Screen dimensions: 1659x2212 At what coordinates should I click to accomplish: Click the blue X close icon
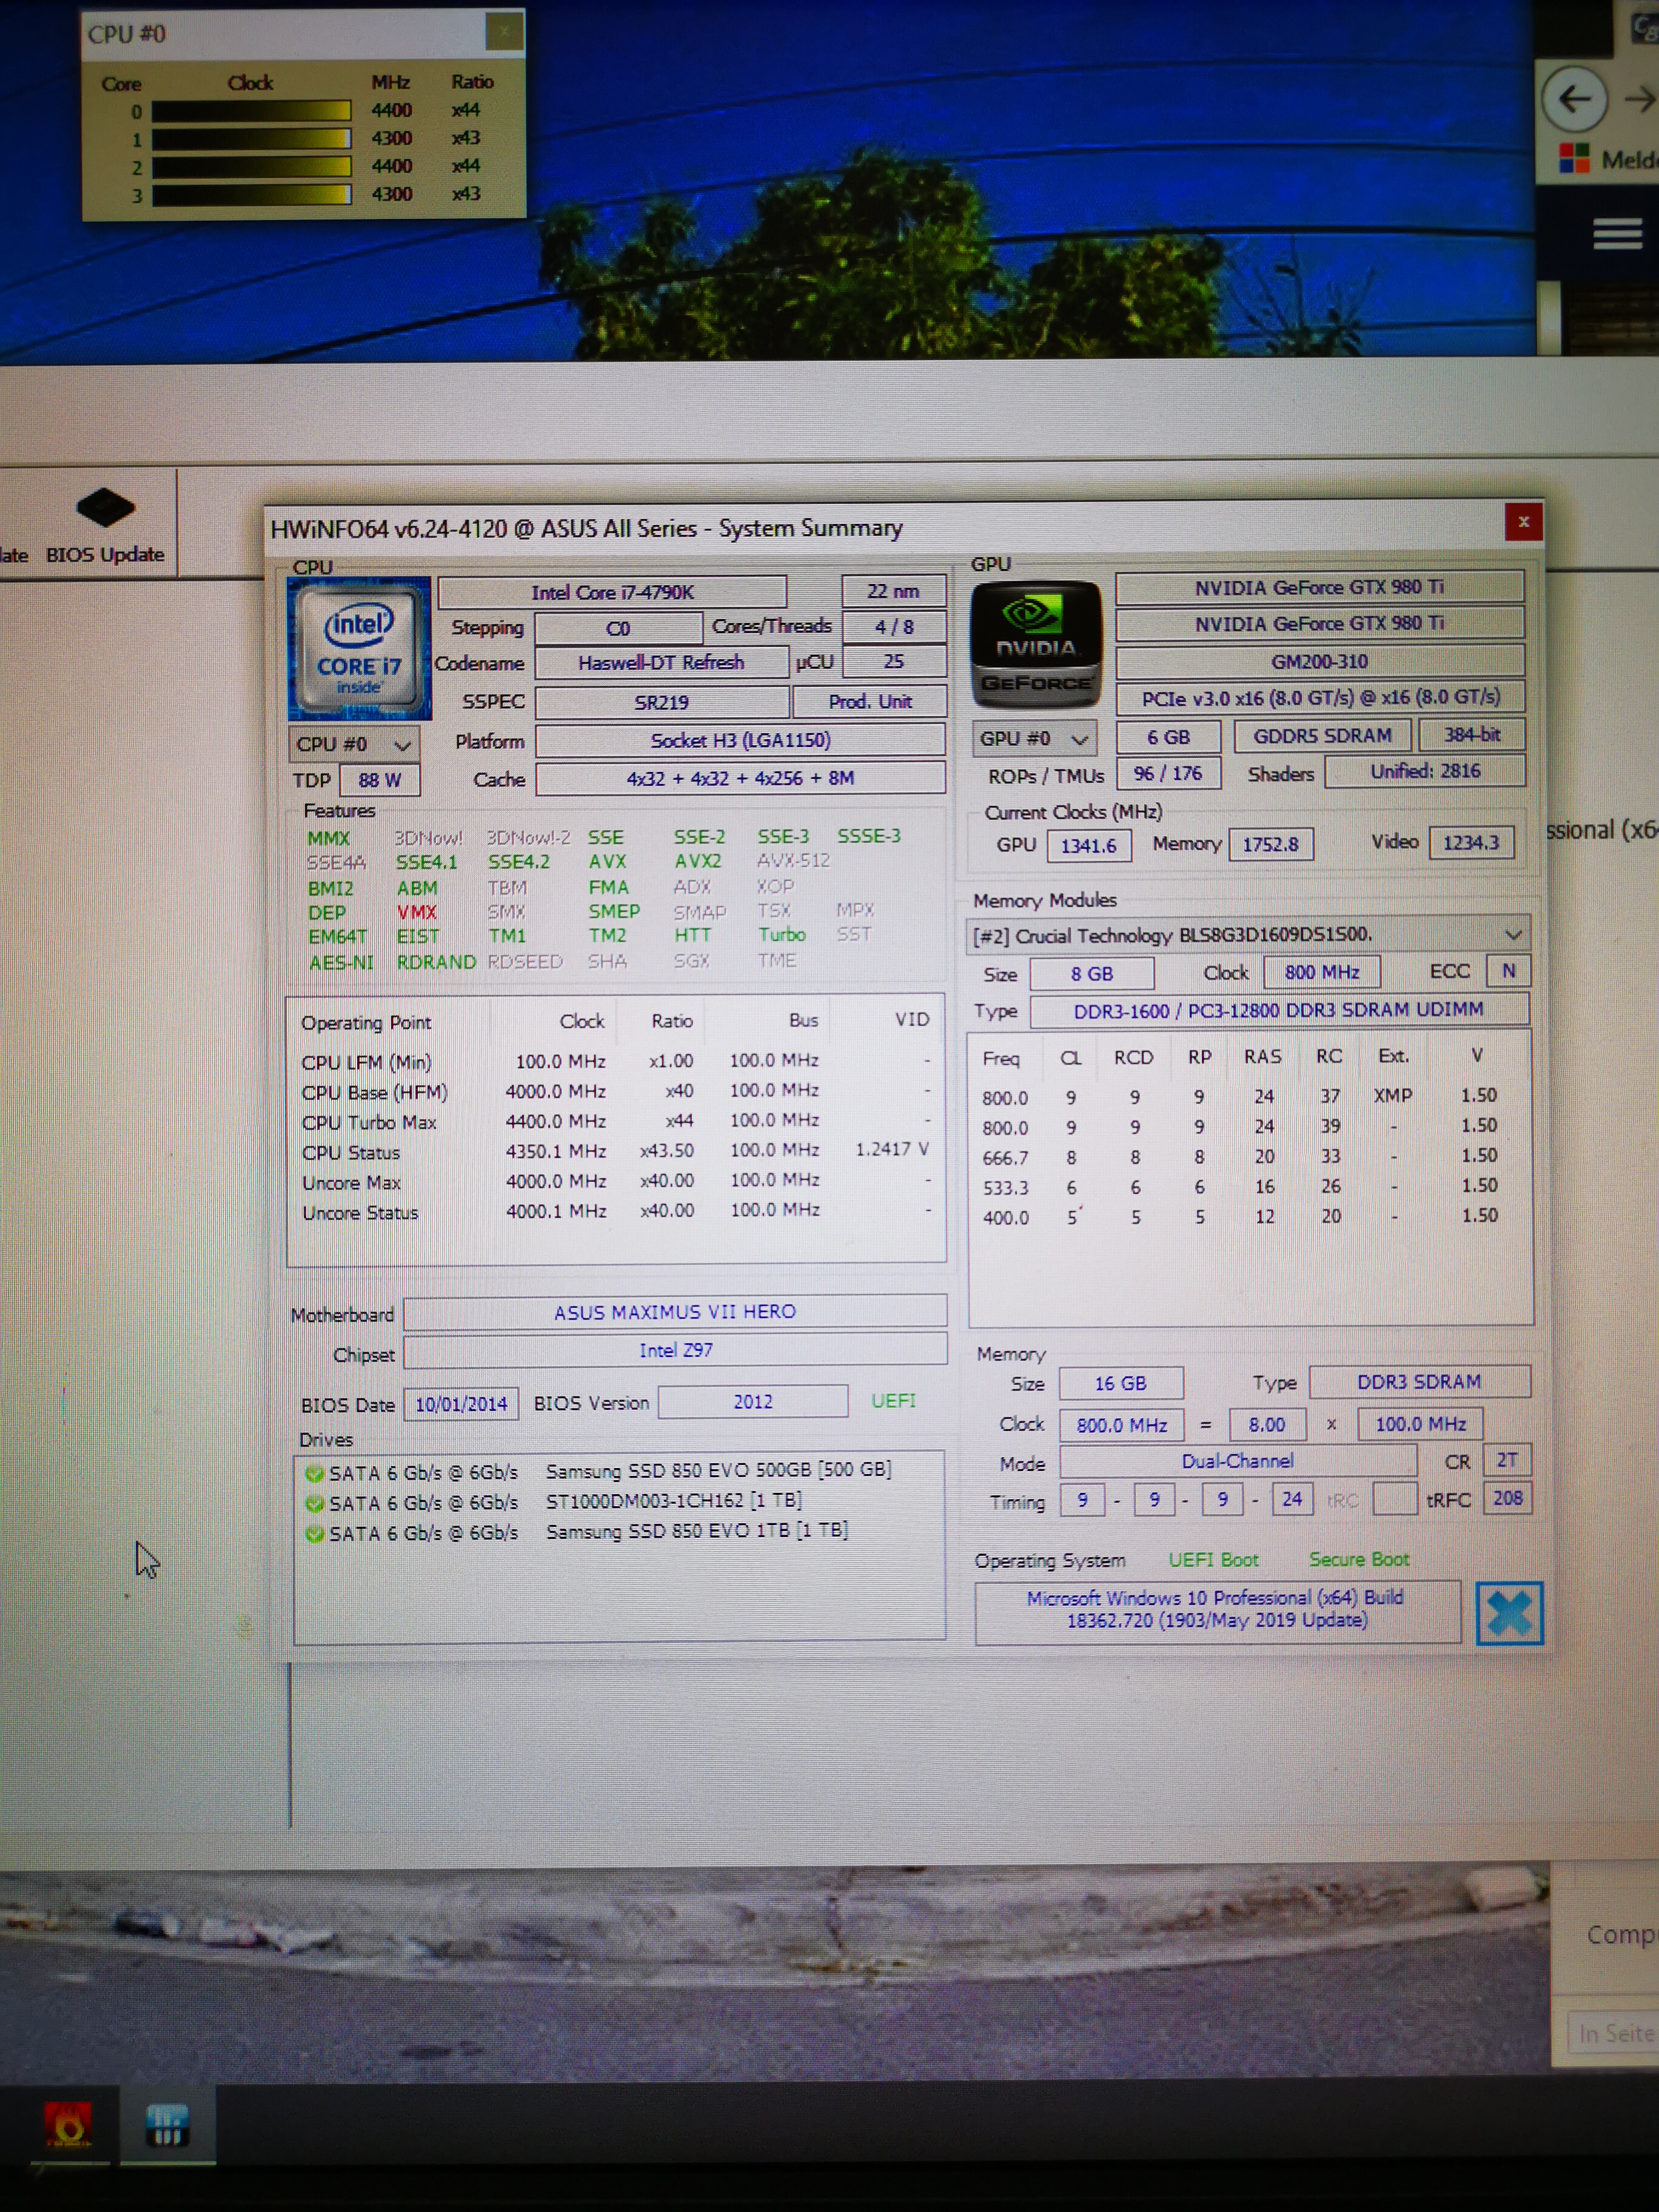pyautogui.click(x=1509, y=1612)
